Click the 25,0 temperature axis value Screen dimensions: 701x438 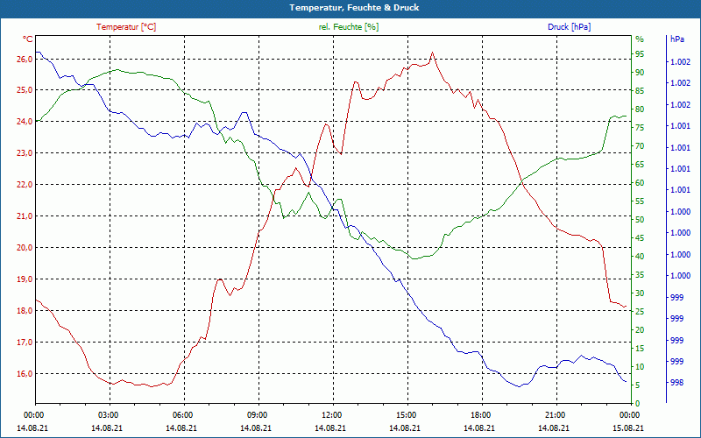[x=25, y=90]
